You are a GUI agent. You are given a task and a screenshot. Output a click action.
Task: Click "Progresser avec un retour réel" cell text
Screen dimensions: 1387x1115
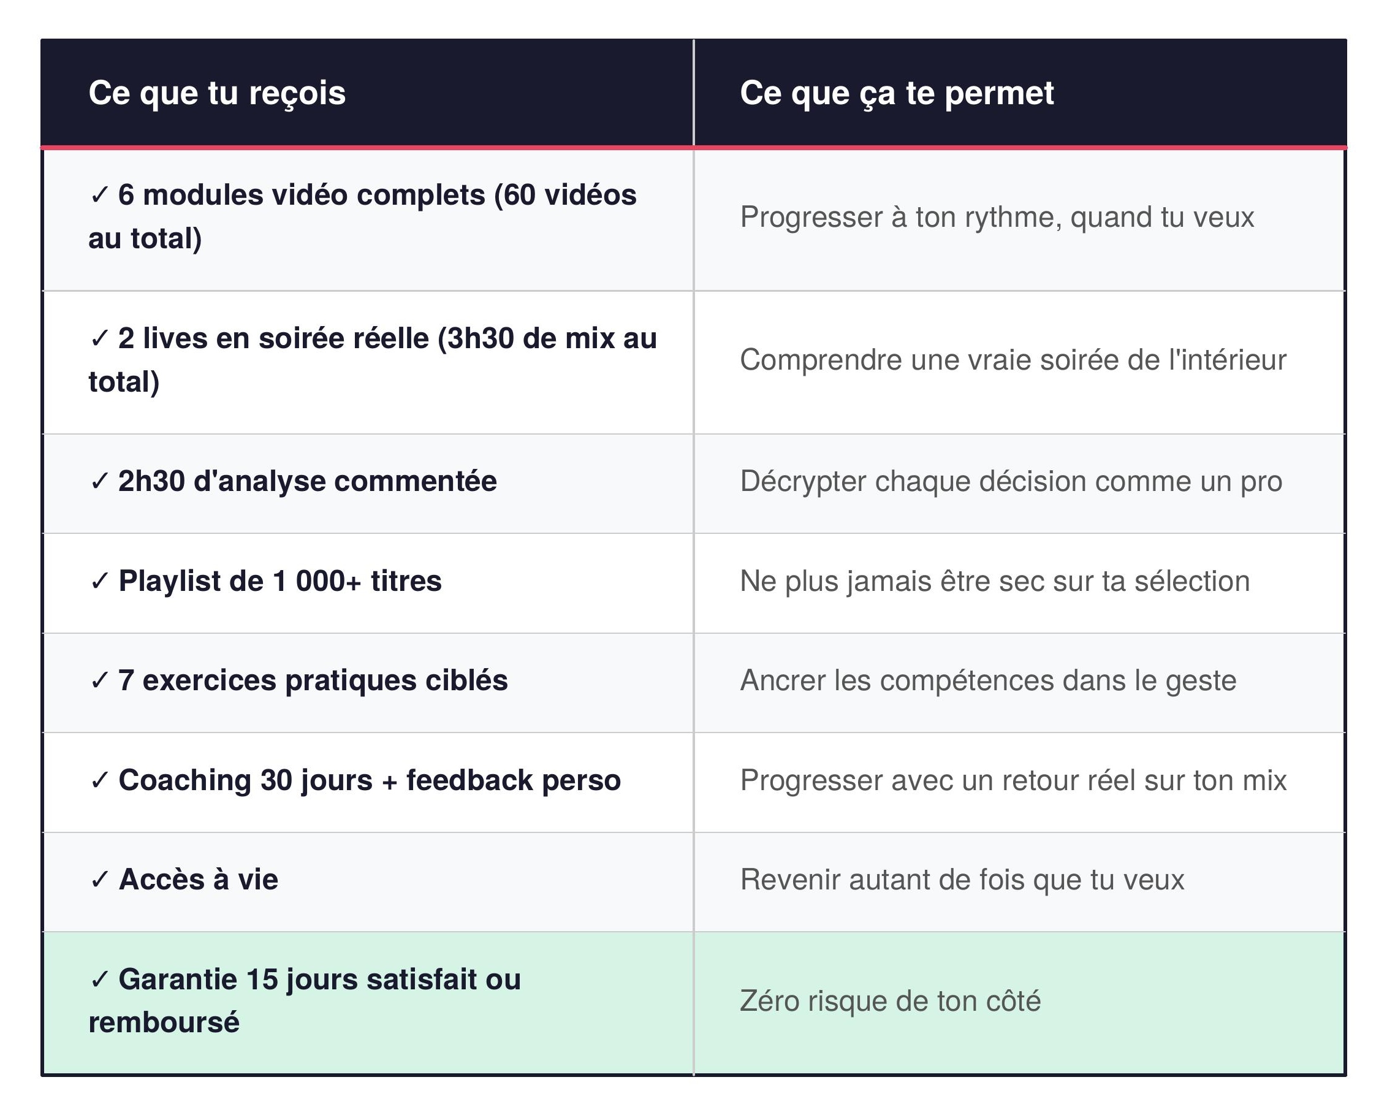click(x=1013, y=780)
